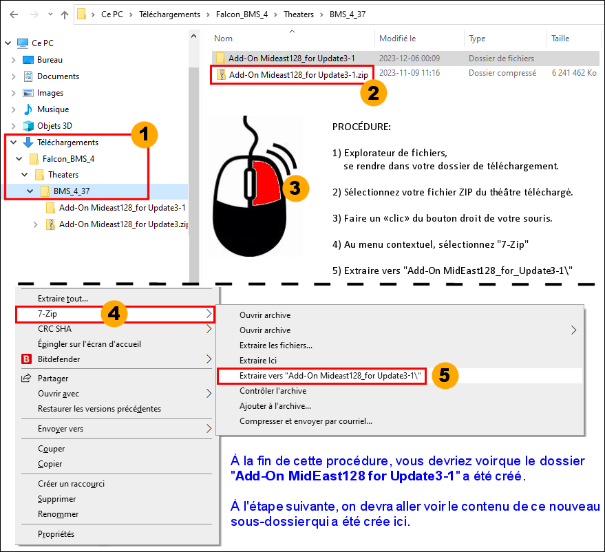Choose Extraire vers "Add-On Mideast128_for Update3-1\"

[x=321, y=376]
